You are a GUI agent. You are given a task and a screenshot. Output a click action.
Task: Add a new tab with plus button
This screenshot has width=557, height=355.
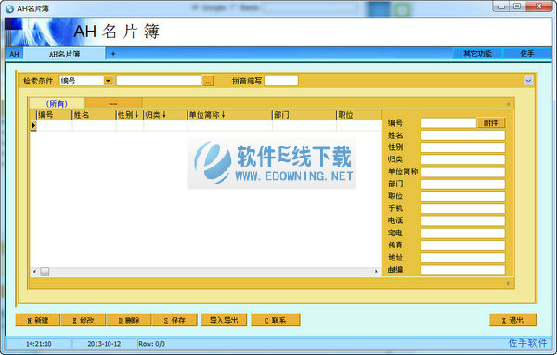[113, 54]
